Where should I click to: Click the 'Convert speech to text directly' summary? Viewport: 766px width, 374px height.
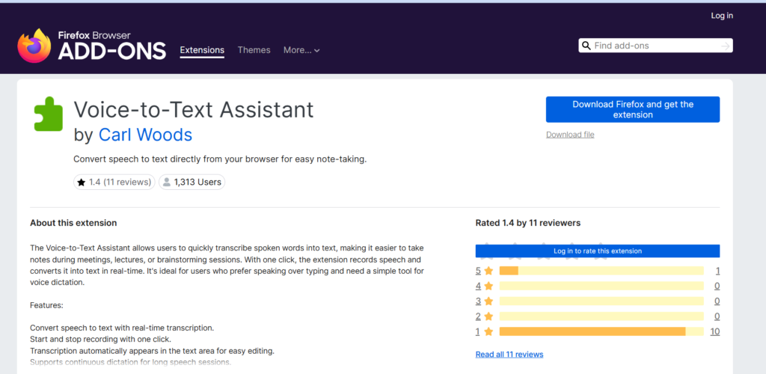(220, 159)
